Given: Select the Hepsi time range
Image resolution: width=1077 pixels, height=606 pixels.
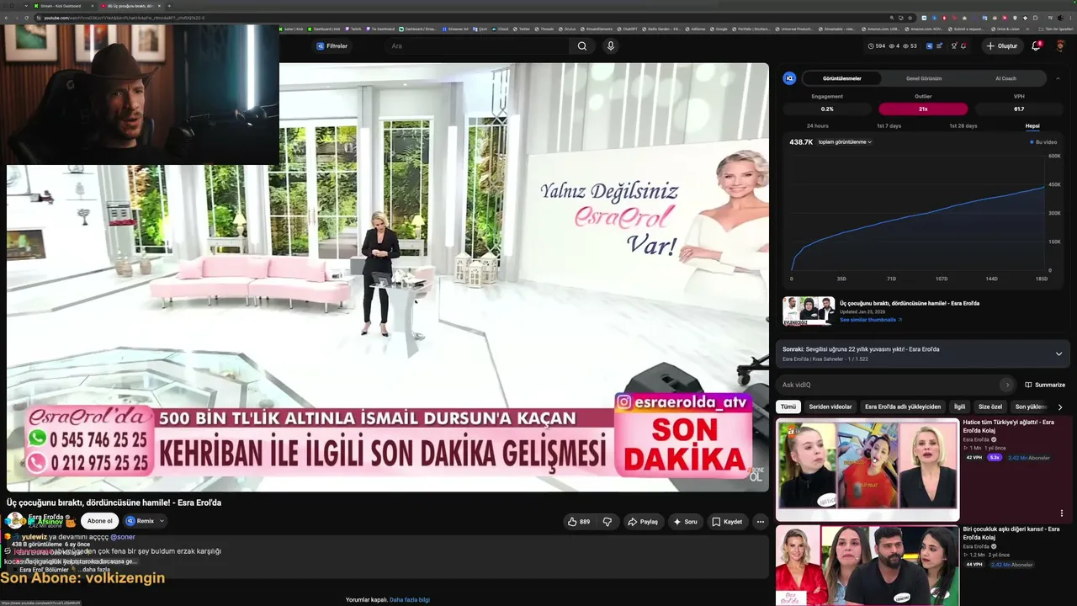Looking at the screenshot, I should coord(1032,125).
